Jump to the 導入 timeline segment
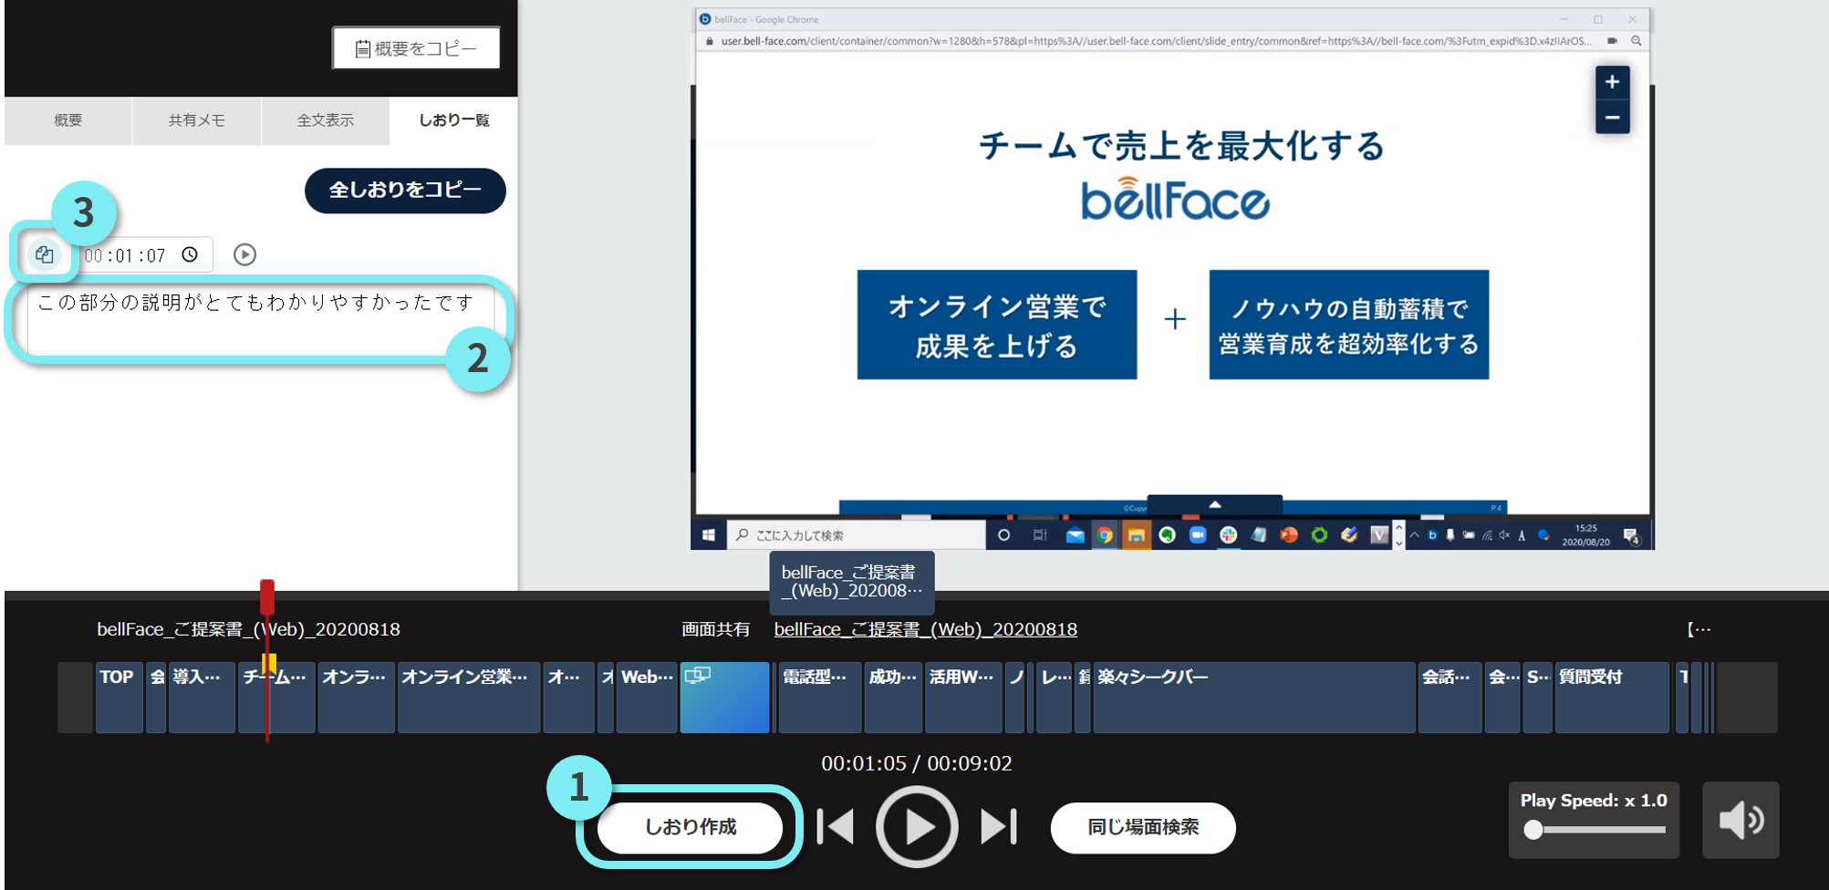The height and width of the screenshot is (890, 1829). click(202, 698)
